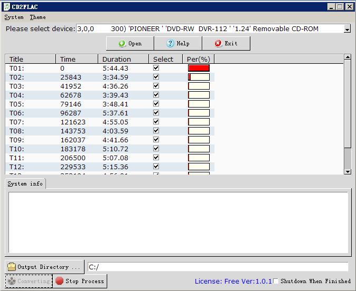Uncheck the Select box for track T10

[156, 149]
